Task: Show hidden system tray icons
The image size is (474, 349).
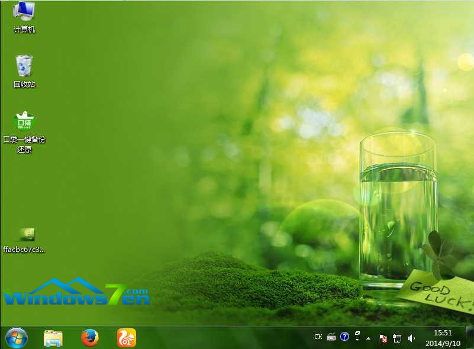Action: click(369, 338)
